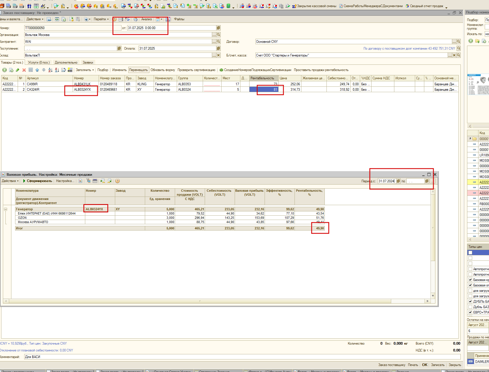Open help question icon in gross profit report
This screenshot has width=489, height=372.
click(x=117, y=181)
